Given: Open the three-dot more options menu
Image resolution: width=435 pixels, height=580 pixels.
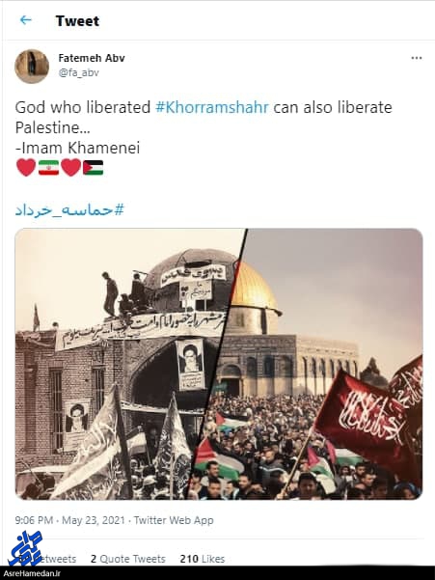Looking at the screenshot, I should tap(417, 58).
